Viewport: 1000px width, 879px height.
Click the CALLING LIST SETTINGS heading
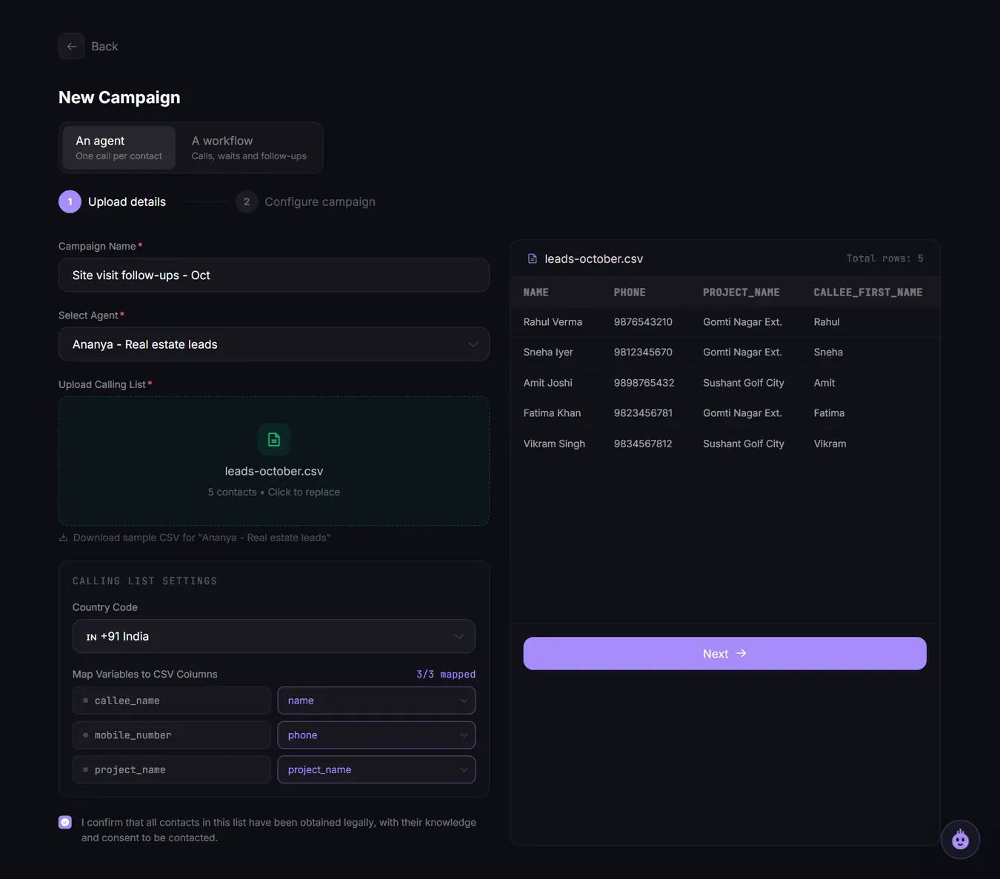pyautogui.click(x=144, y=581)
